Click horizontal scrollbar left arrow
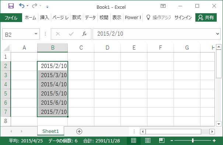223x145 pixels. click(x=143, y=132)
